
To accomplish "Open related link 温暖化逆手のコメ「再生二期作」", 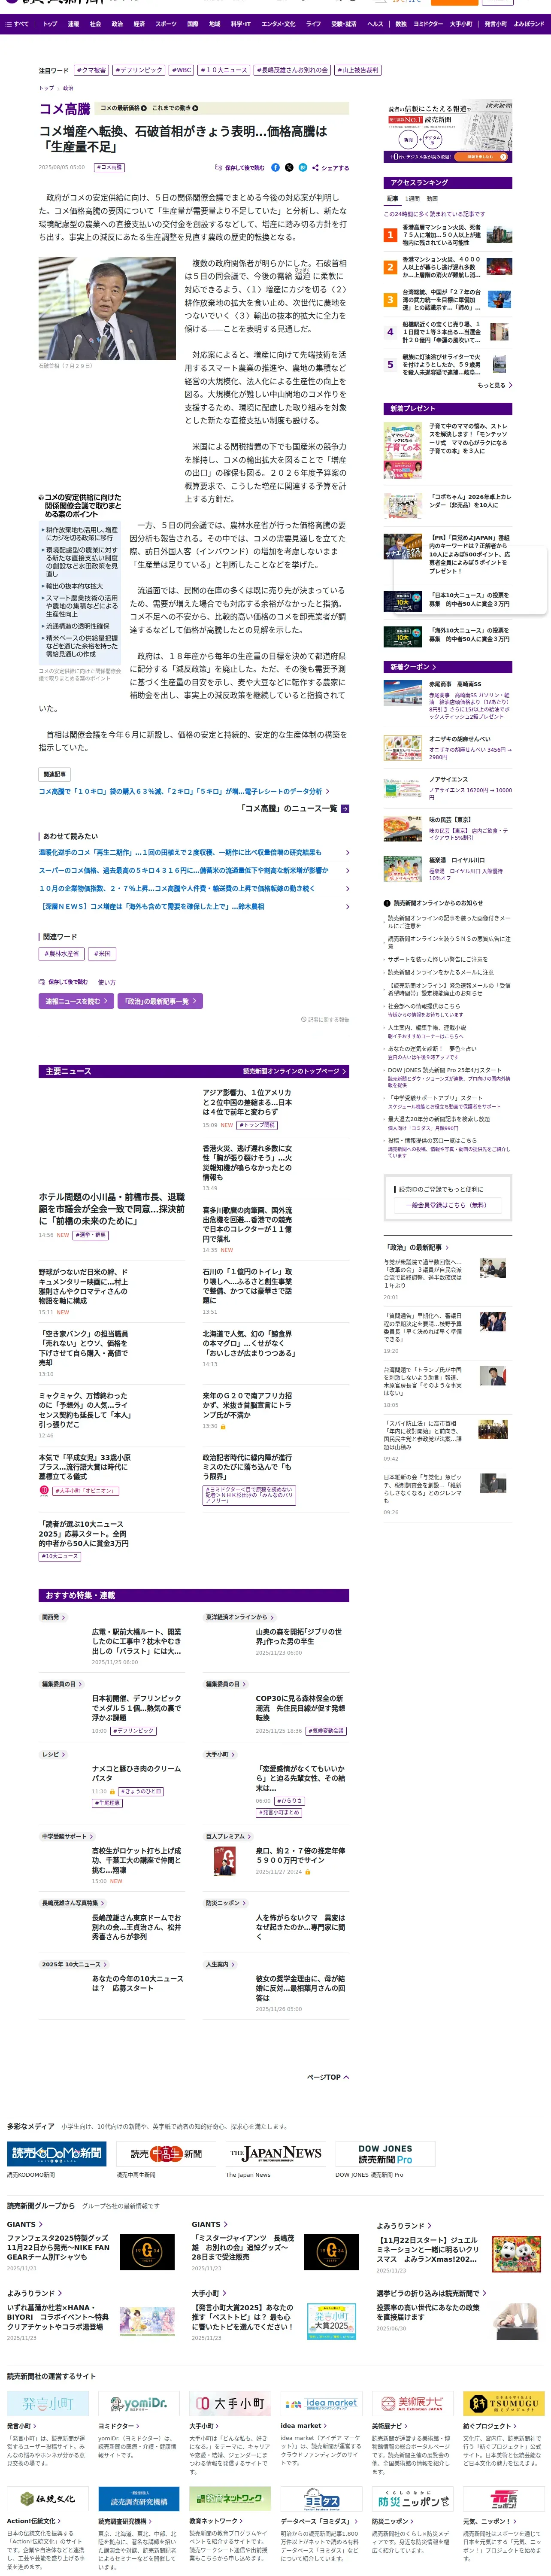I will pos(194,853).
